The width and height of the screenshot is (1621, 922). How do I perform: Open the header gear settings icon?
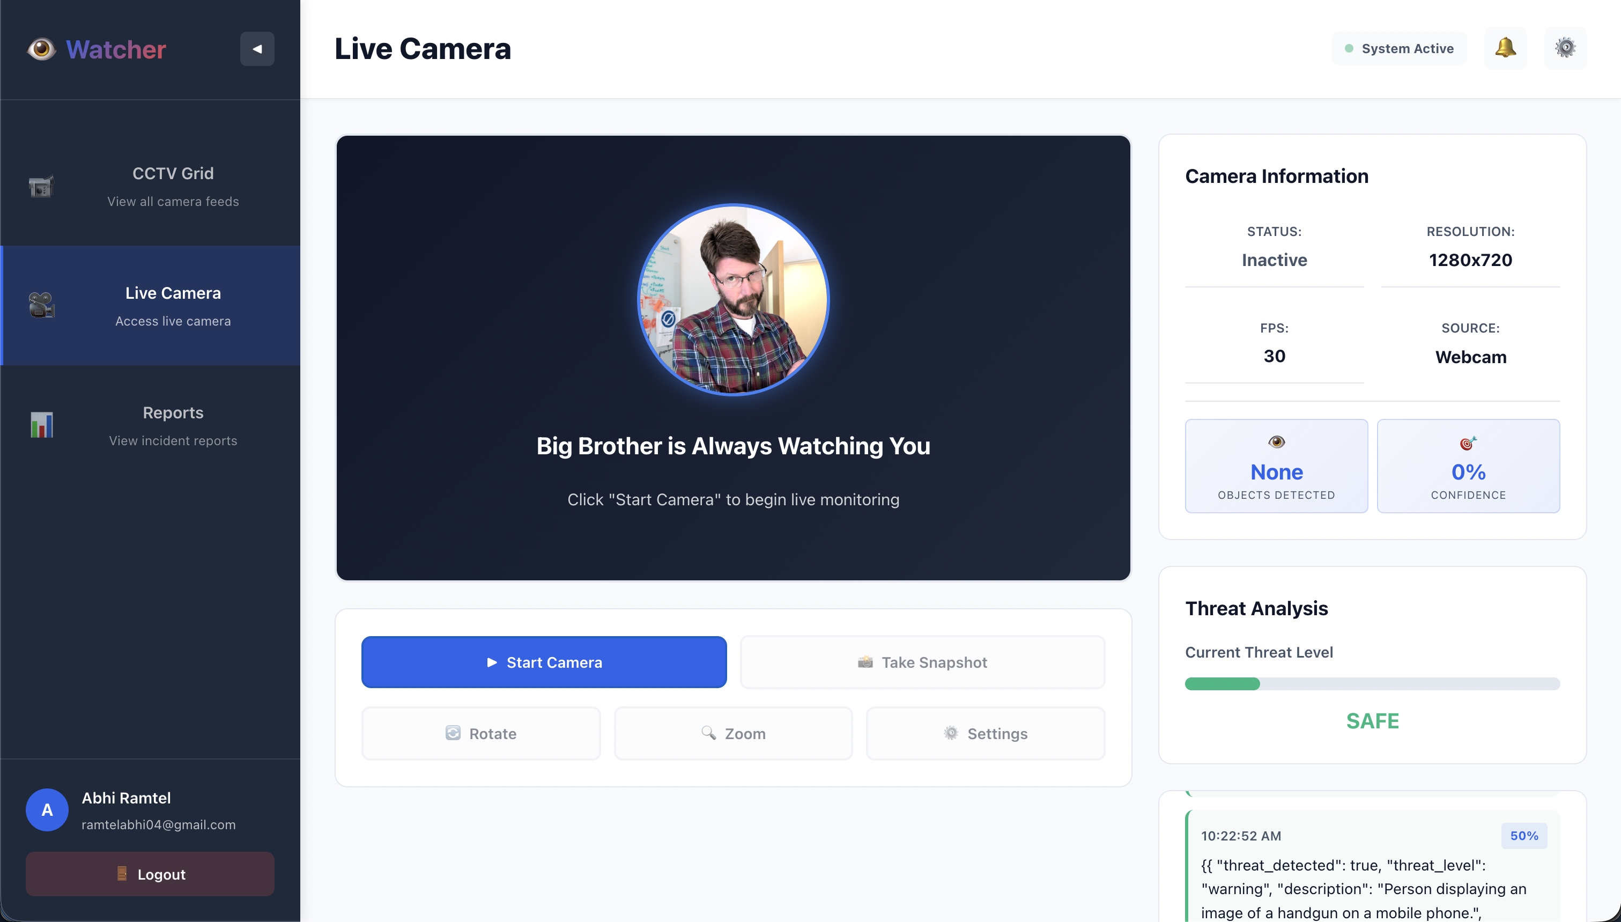1565,48
